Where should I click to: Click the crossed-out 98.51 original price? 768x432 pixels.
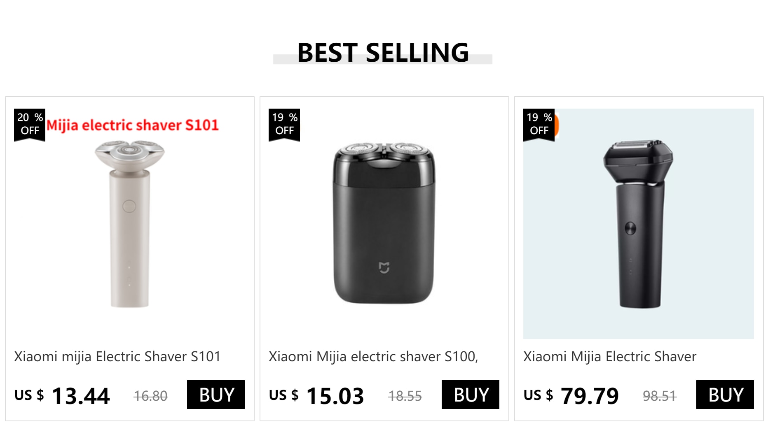[x=660, y=396]
